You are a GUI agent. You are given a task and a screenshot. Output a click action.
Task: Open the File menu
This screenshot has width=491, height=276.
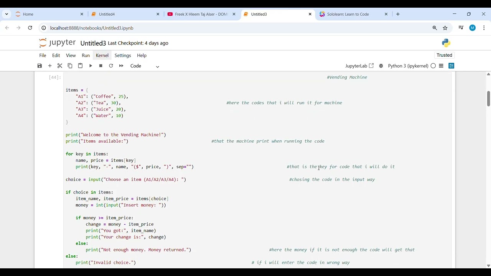[x=43, y=55]
